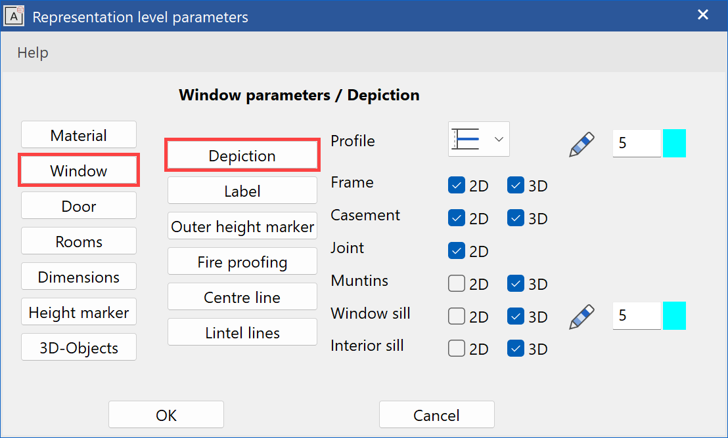The height and width of the screenshot is (438, 728).
Task: Confirm with the OK button
Action: click(x=166, y=415)
